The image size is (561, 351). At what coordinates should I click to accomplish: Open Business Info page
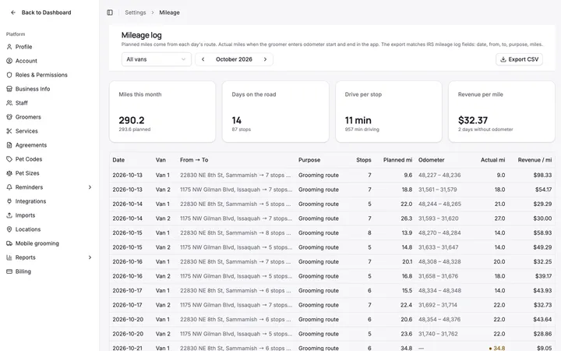[x=33, y=89]
